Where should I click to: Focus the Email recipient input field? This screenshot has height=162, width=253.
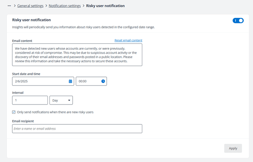point(77,129)
